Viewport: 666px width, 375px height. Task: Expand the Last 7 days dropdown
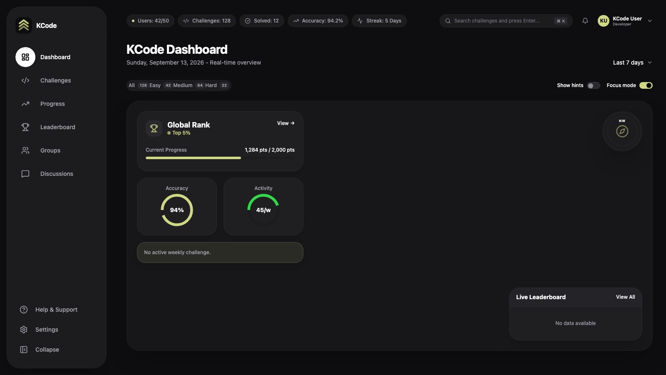632,62
